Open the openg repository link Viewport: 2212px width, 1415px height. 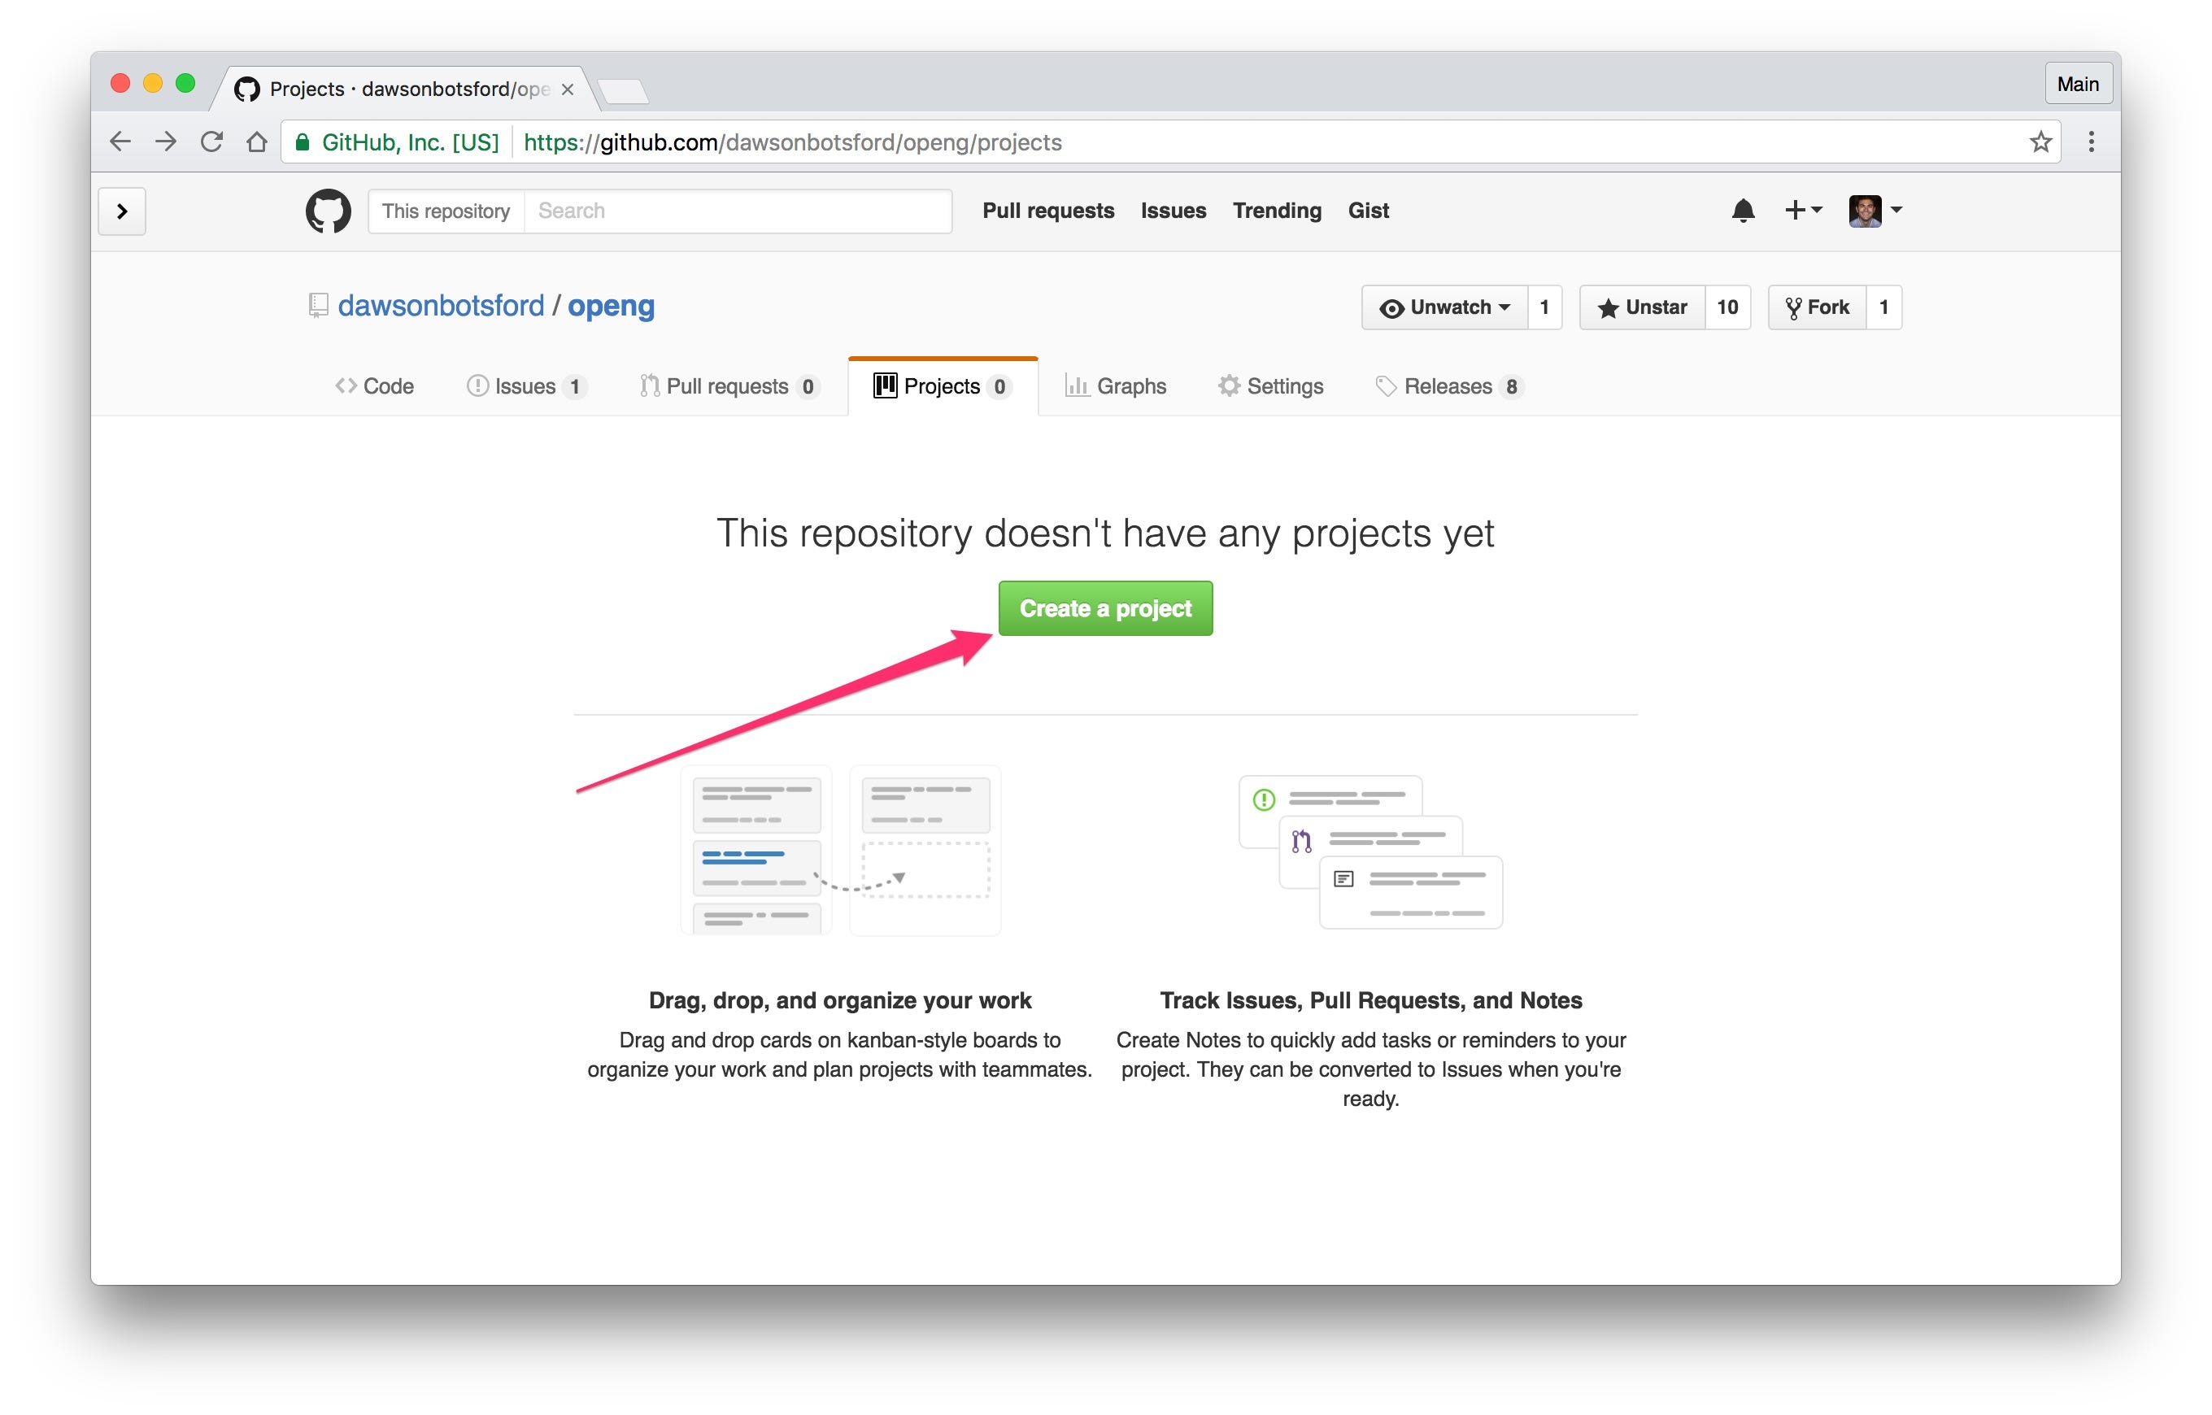click(610, 305)
